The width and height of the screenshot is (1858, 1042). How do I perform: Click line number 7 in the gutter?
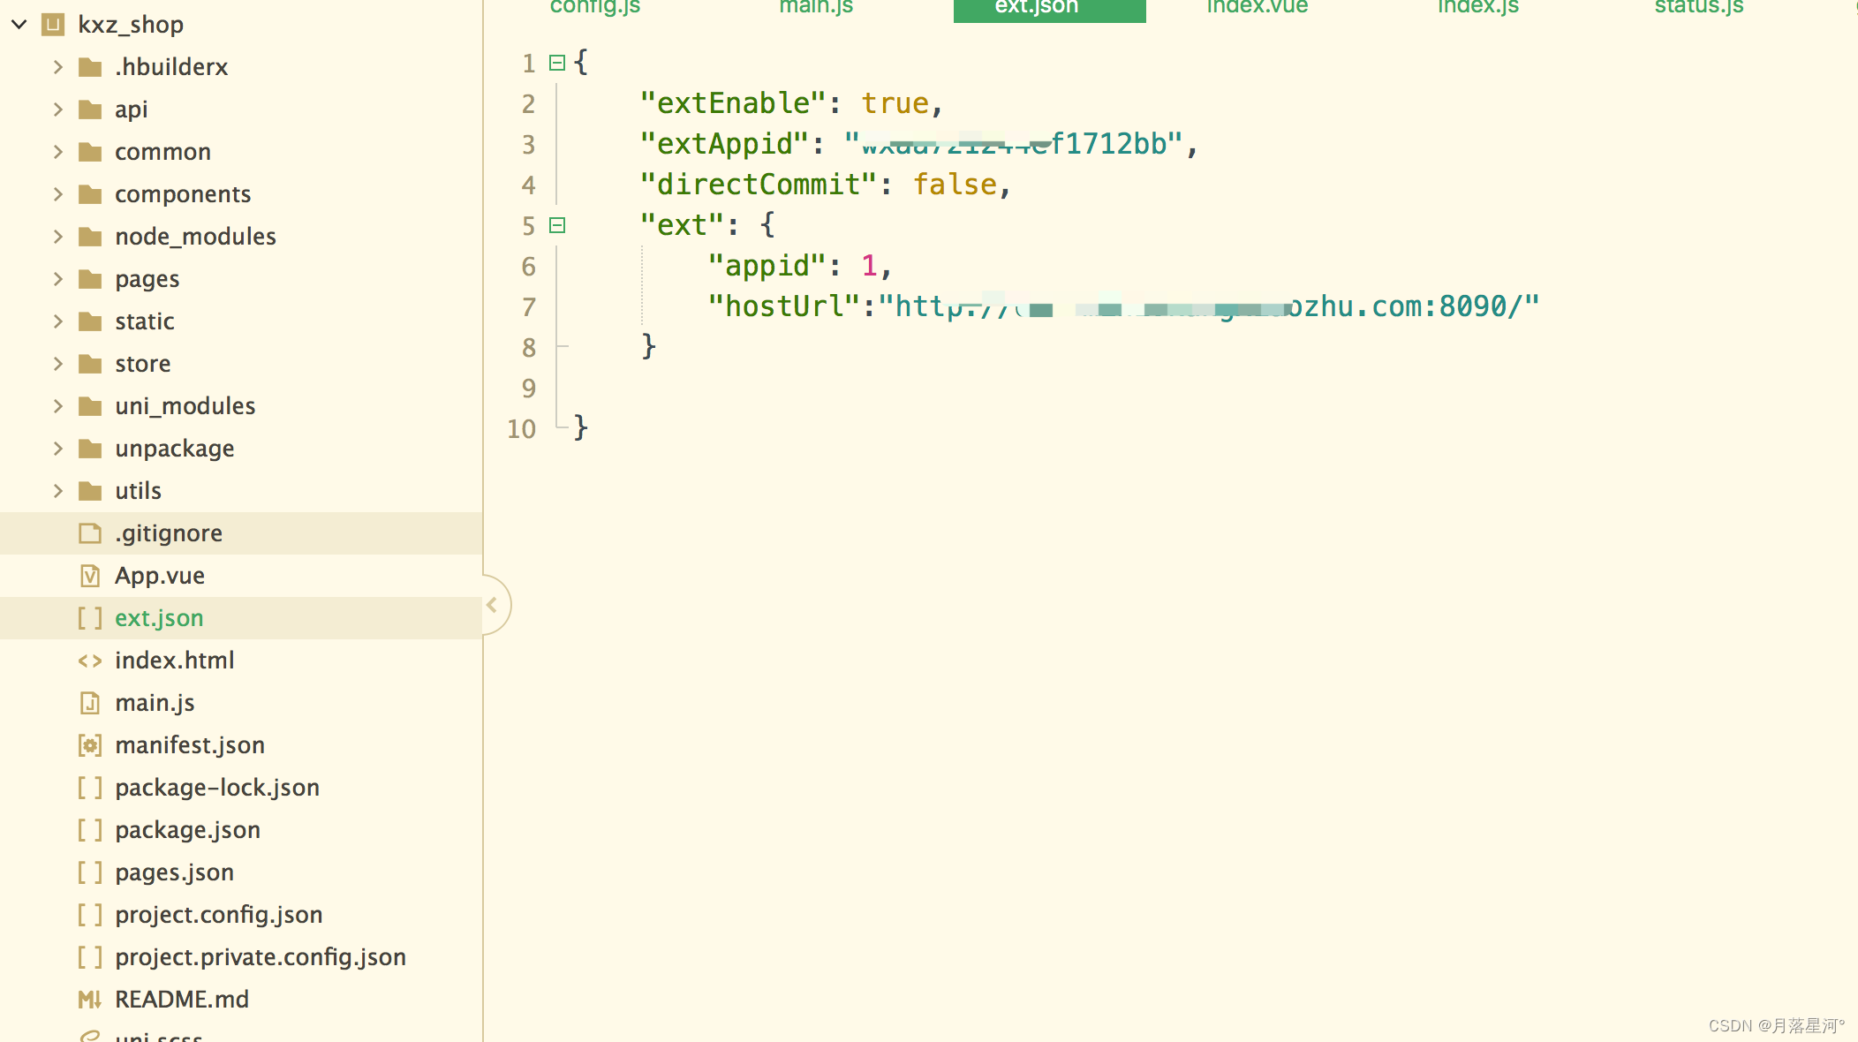click(528, 306)
